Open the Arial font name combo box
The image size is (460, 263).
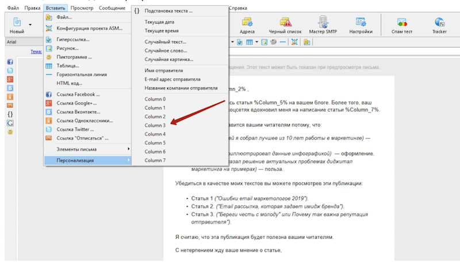pos(24,42)
